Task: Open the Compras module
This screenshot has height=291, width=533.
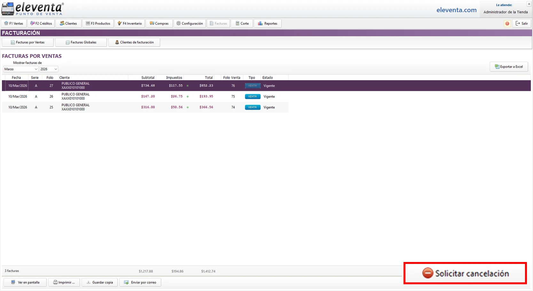Action: click(159, 24)
